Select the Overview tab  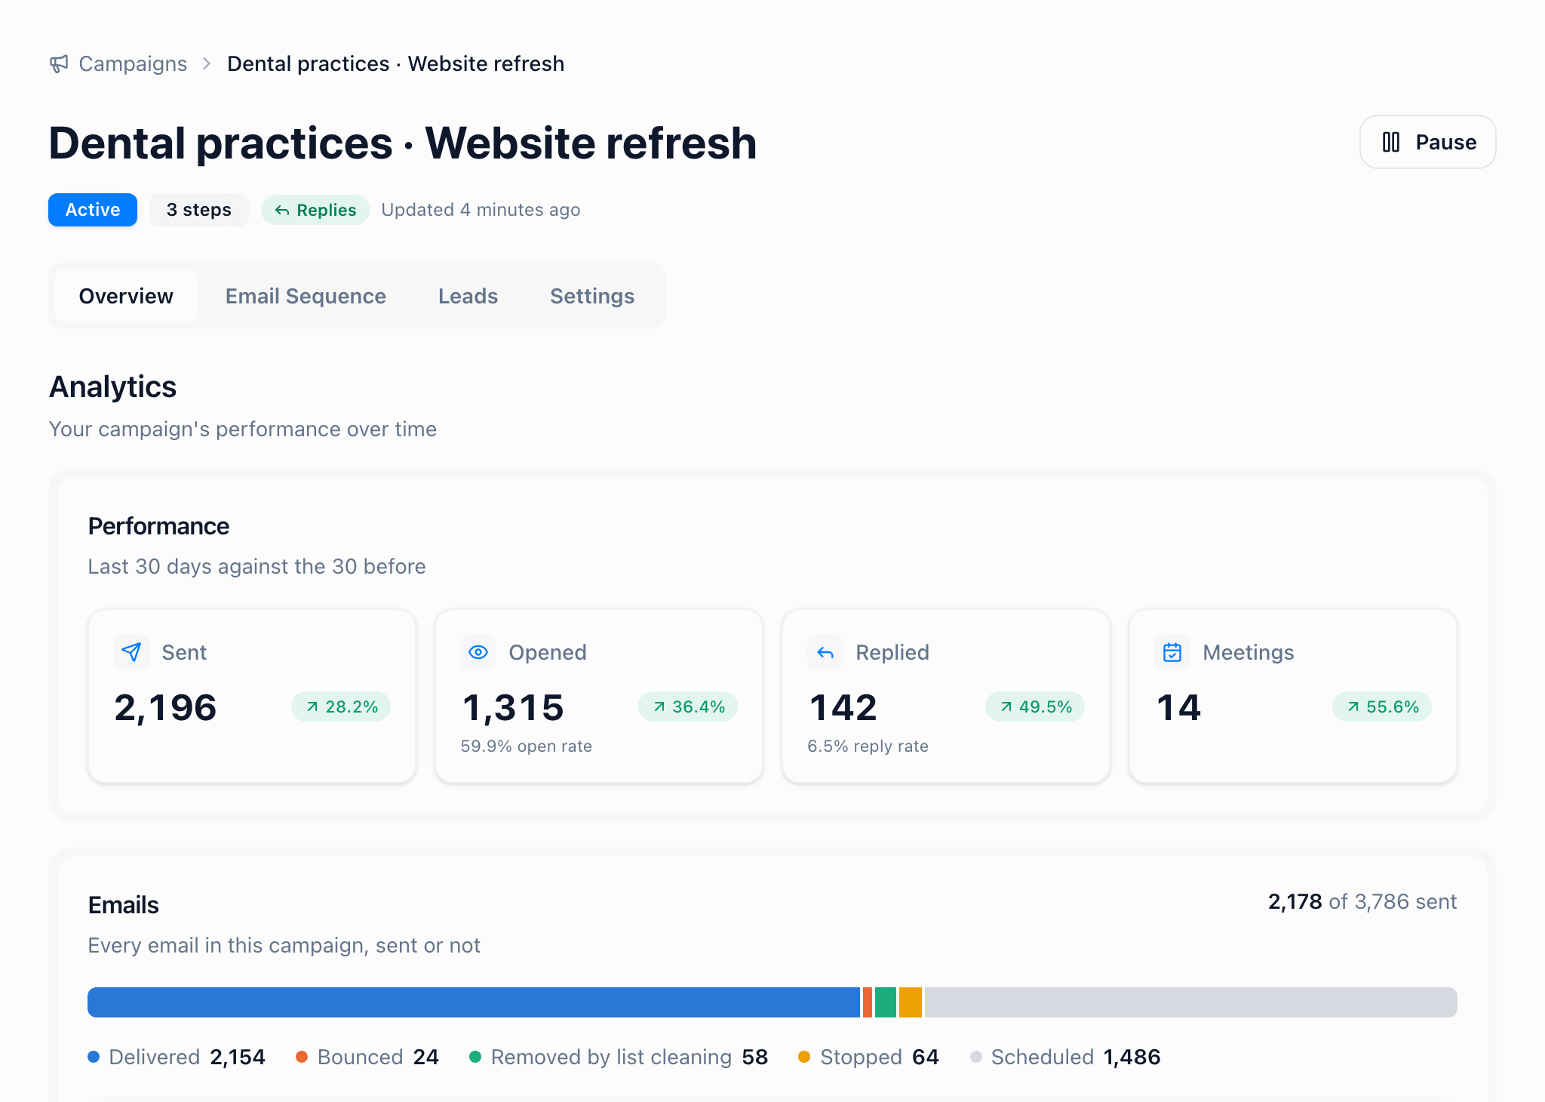tap(126, 296)
